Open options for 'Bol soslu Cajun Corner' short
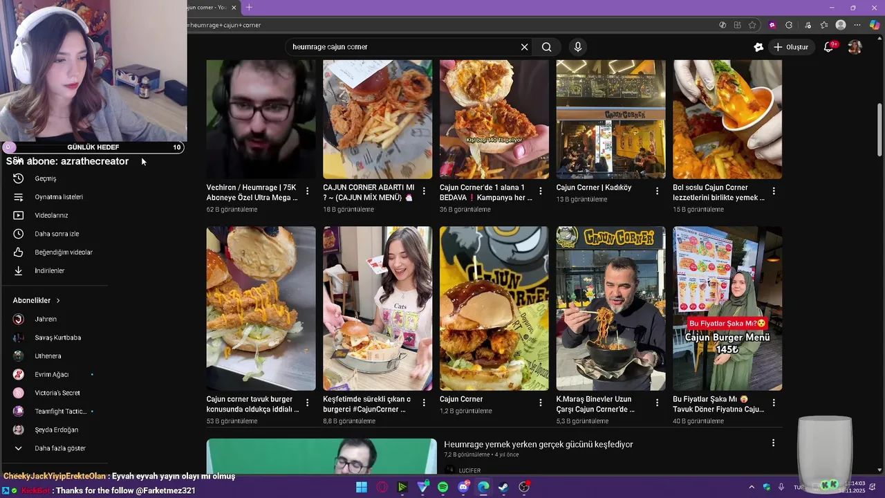 pos(774,191)
